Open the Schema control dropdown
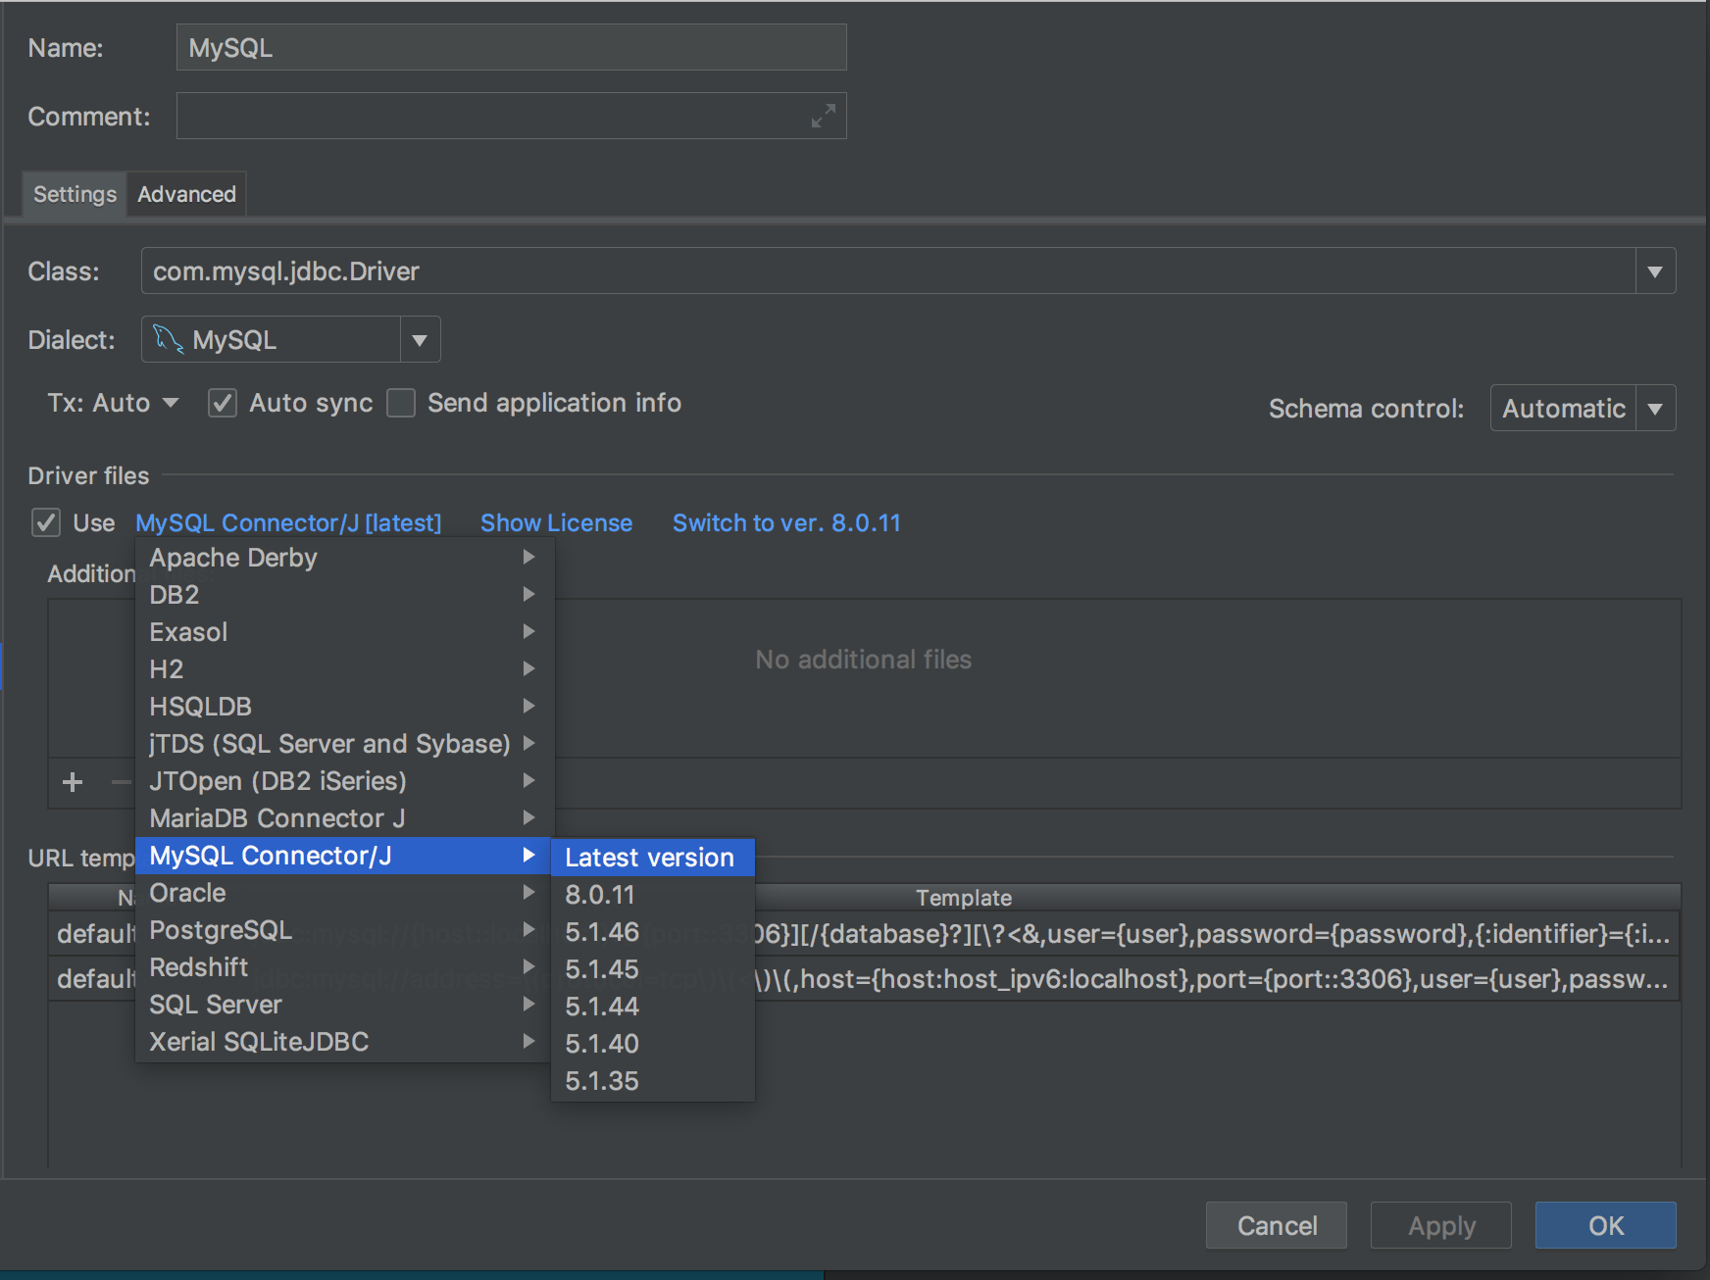This screenshot has height=1280, width=1710. click(1655, 409)
